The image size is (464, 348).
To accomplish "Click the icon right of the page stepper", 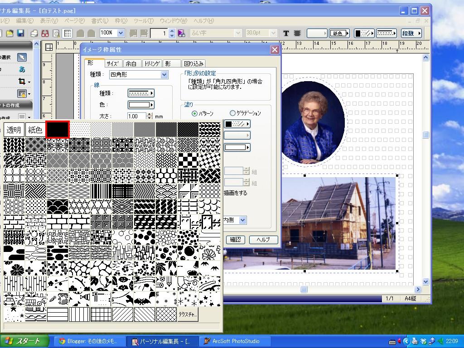I will (181, 33).
